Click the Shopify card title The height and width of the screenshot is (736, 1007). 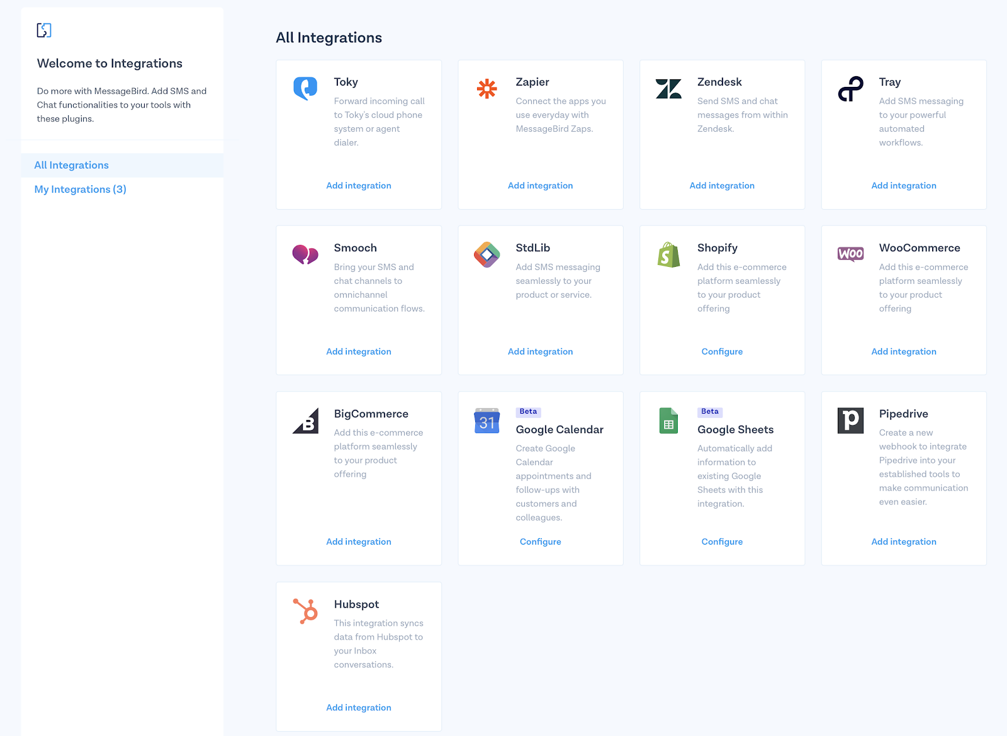click(x=717, y=248)
